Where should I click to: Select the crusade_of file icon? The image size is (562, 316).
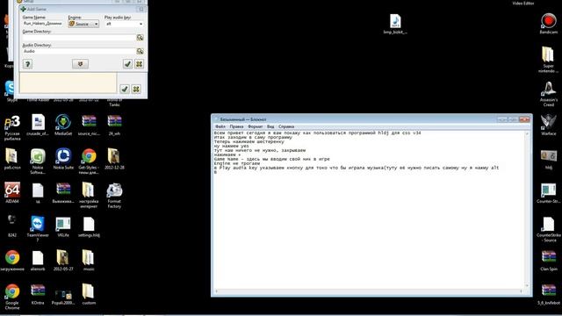[38, 125]
